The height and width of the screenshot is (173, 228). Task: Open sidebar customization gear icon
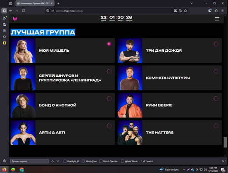pyautogui.click(x=5, y=161)
